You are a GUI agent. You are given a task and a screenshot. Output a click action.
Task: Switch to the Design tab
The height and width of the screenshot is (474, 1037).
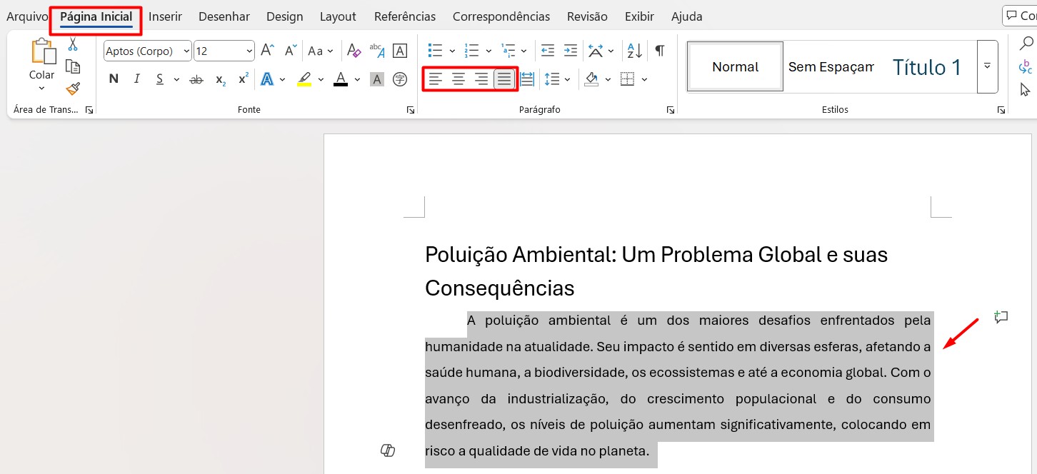tap(284, 16)
